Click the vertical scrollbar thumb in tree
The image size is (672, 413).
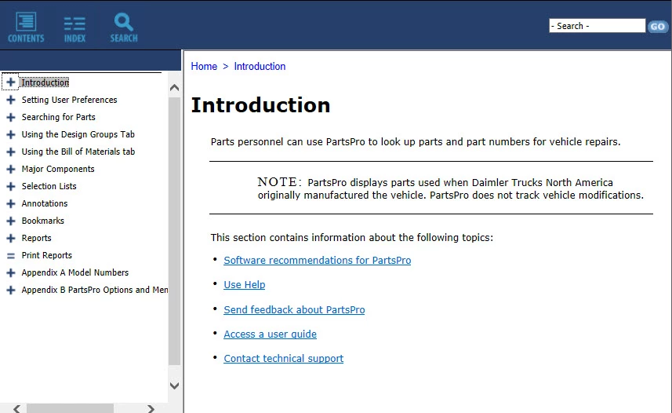click(x=174, y=231)
